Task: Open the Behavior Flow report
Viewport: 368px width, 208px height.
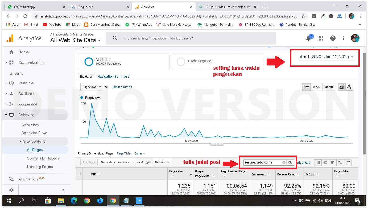Action: point(34,133)
